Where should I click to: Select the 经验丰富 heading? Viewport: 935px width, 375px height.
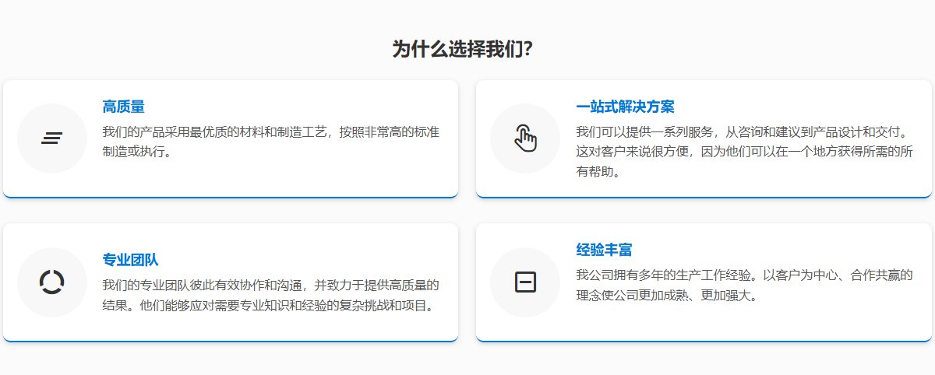[604, 250]
